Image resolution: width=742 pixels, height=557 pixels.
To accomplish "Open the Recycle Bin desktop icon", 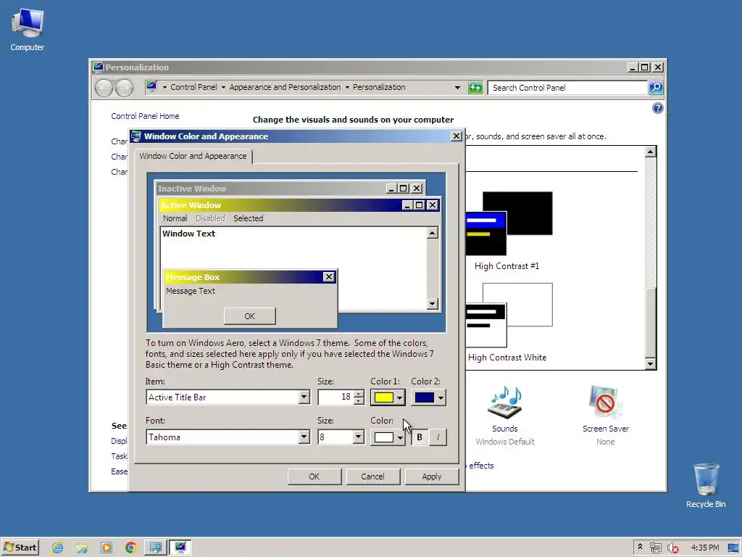I will pyautogui.click(x=706, y=485).
